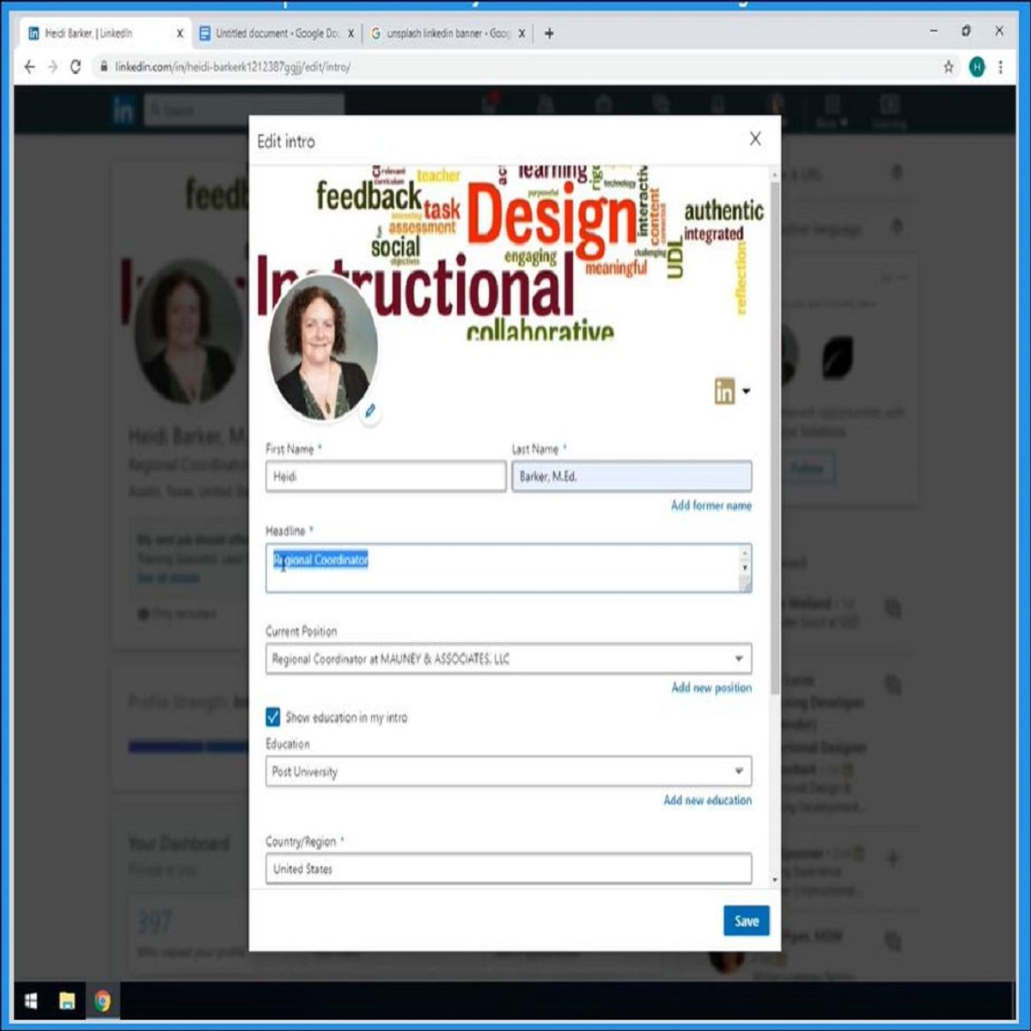
Task: Click the browser back arrow
Action: pos(30,67)
